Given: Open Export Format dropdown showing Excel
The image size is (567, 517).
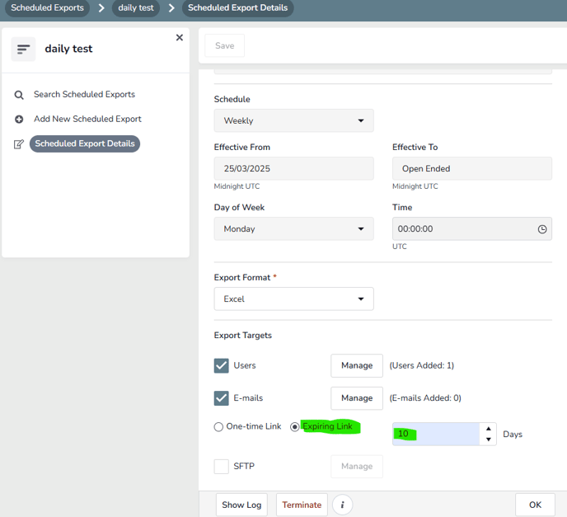Looking at the screenshot, I should 293,298.
